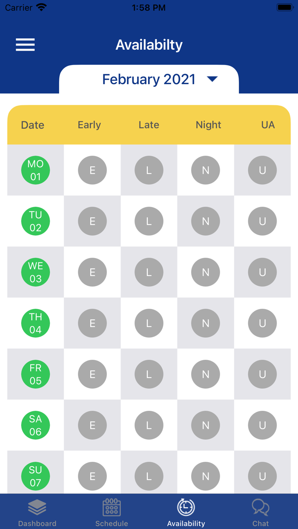298x529 pixels.
Task: Switch to the Schedule tab label
Action: coord(112,523)
